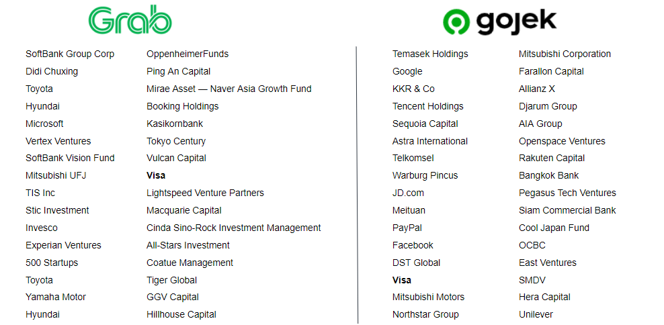
Task: Click SoftBank Group Corp in Grab list
Action: 70,54
